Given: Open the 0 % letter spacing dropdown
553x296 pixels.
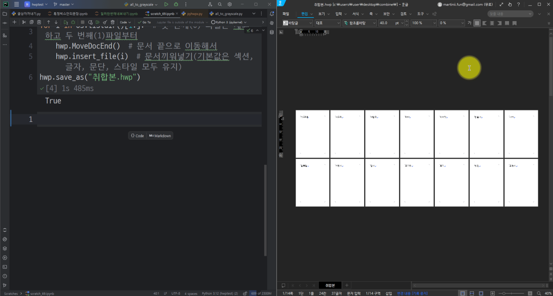Looking at the screenshot, I should click(x=452, y=23).
